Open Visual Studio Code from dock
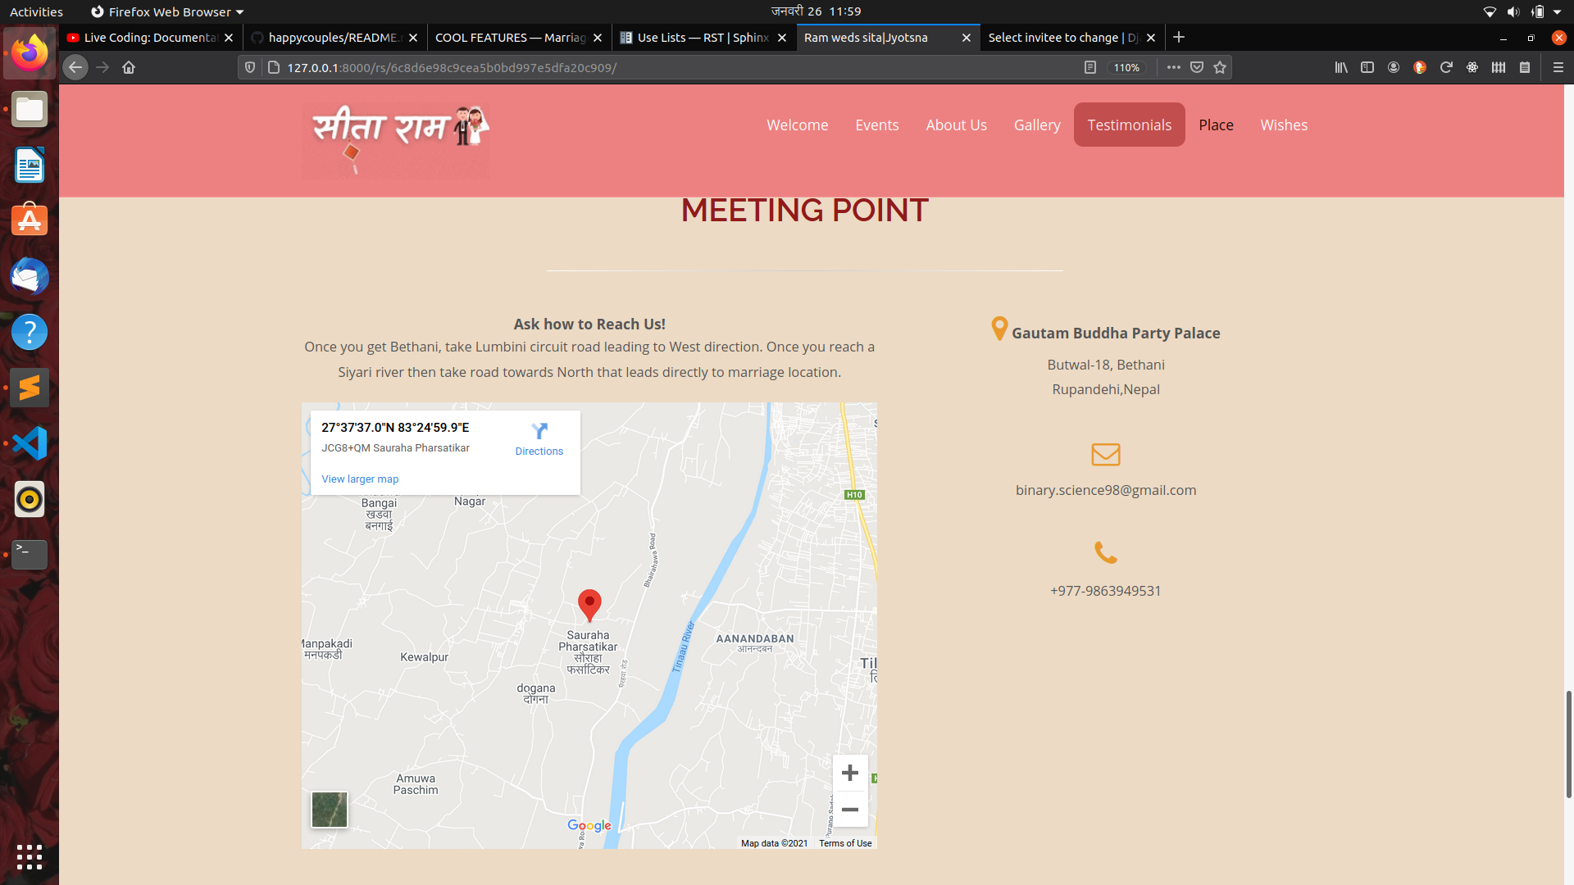 pos(30,443)
